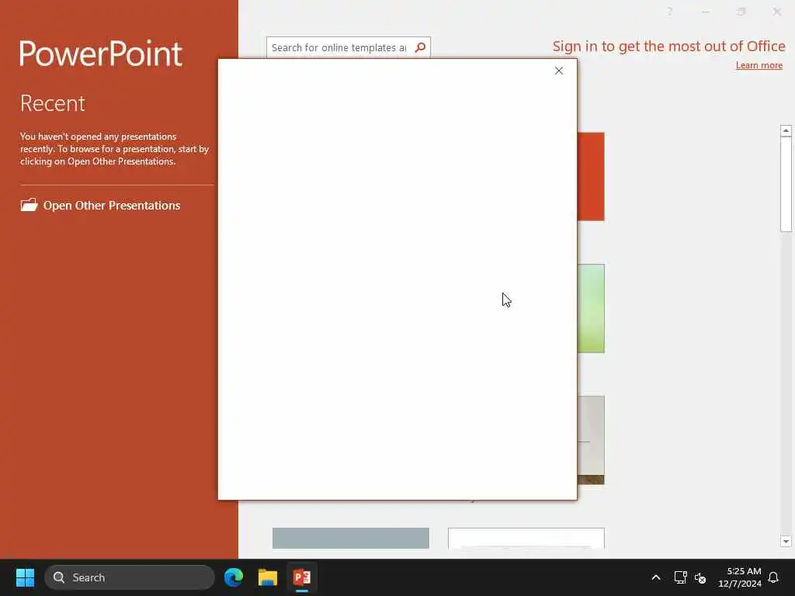The height and width of the screenshot is (596, 795).
Task: Click the scroll down arrow of template list
Action: pos(786,541)
